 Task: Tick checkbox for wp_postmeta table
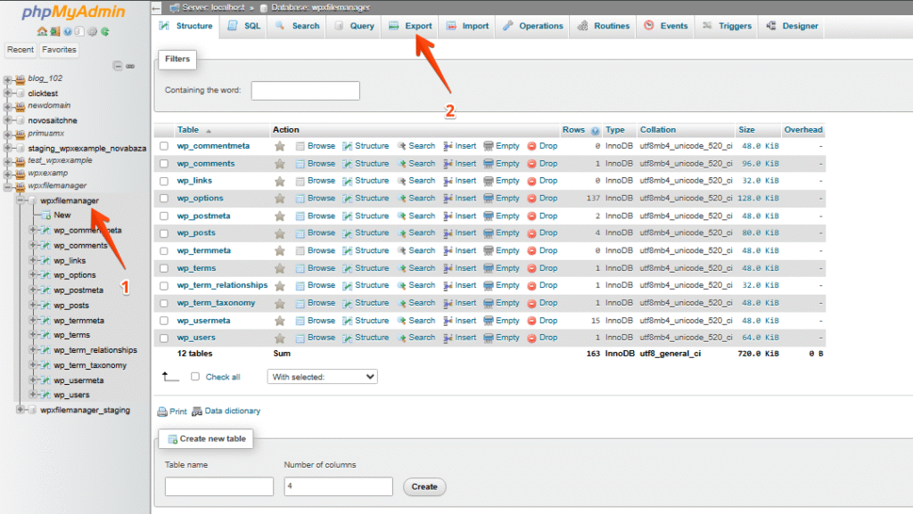[x=164, y=216]
